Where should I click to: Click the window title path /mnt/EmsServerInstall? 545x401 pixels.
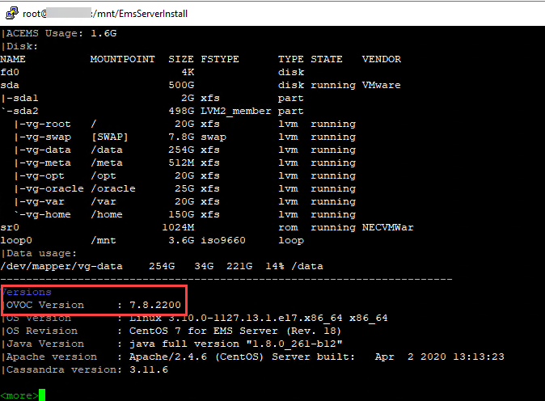(142, 14)
